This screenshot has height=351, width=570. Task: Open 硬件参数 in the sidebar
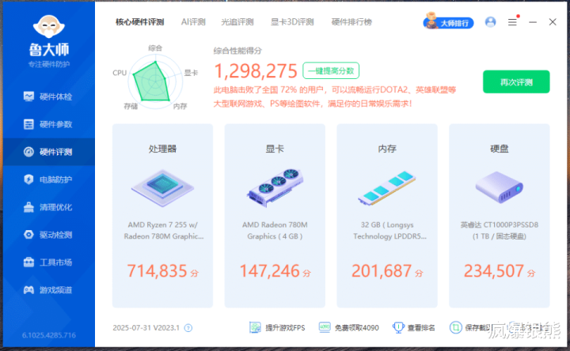(x=48, y=124)
